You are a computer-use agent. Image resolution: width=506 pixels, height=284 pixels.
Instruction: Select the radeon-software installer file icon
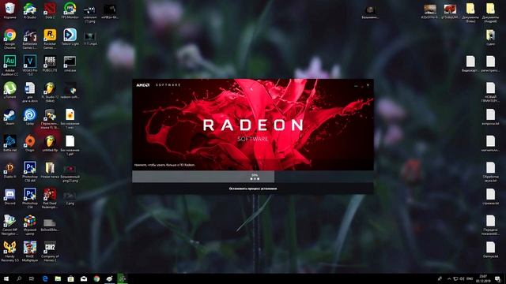click(70, 90)
